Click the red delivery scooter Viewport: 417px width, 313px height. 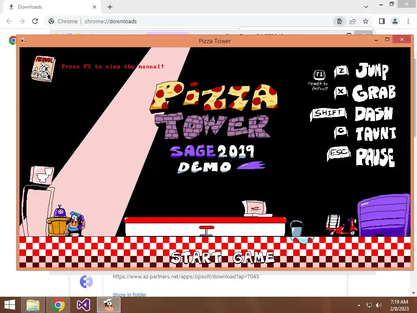[342, 225]
